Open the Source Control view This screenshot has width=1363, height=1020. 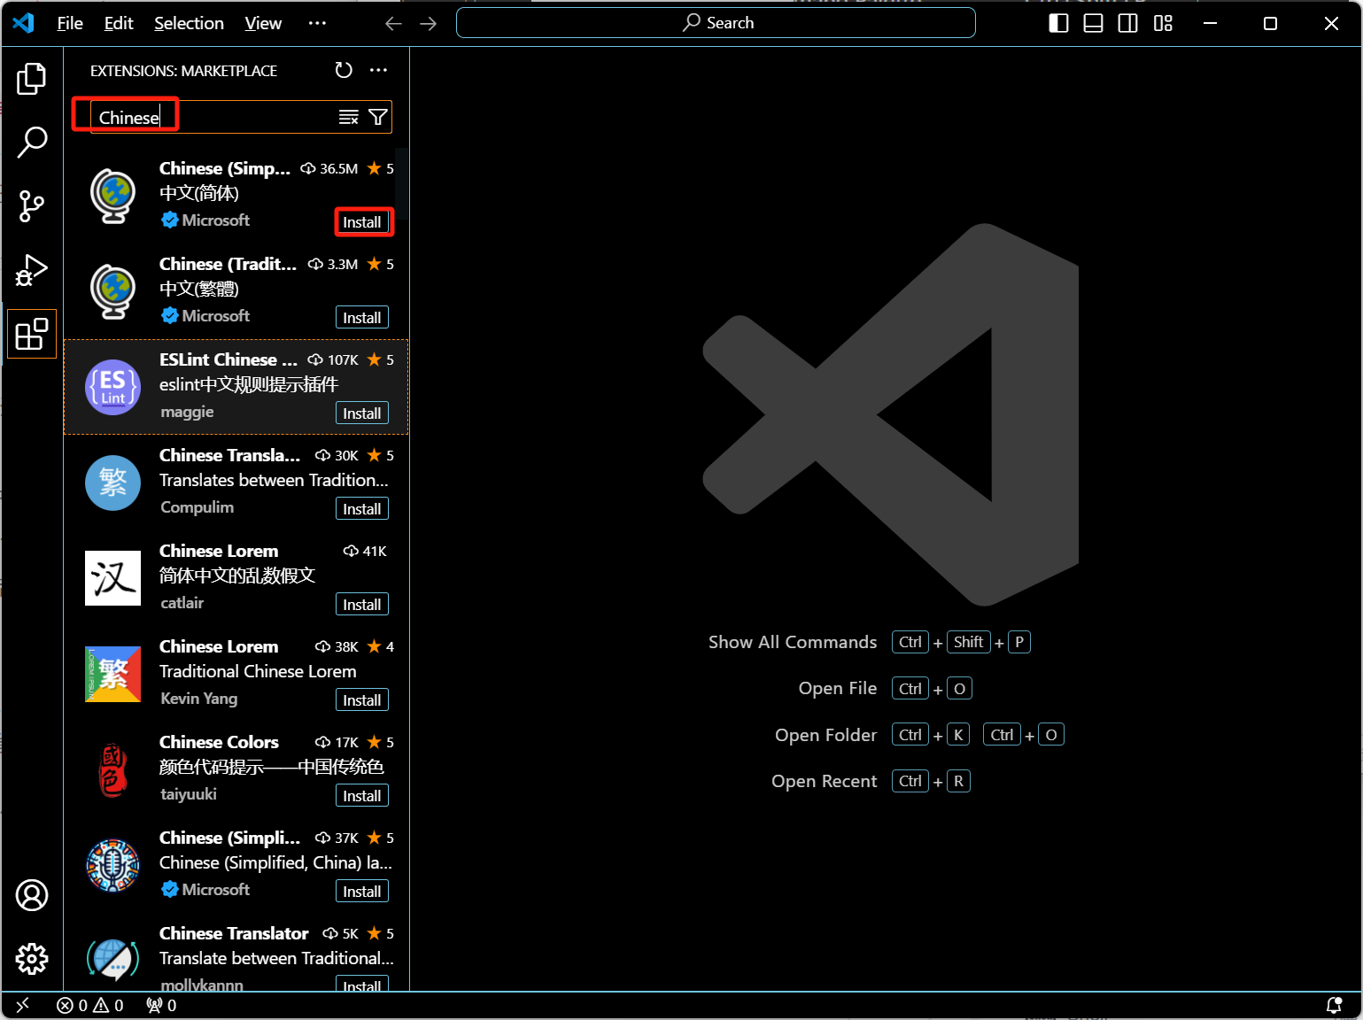click(x=32, y=206)
